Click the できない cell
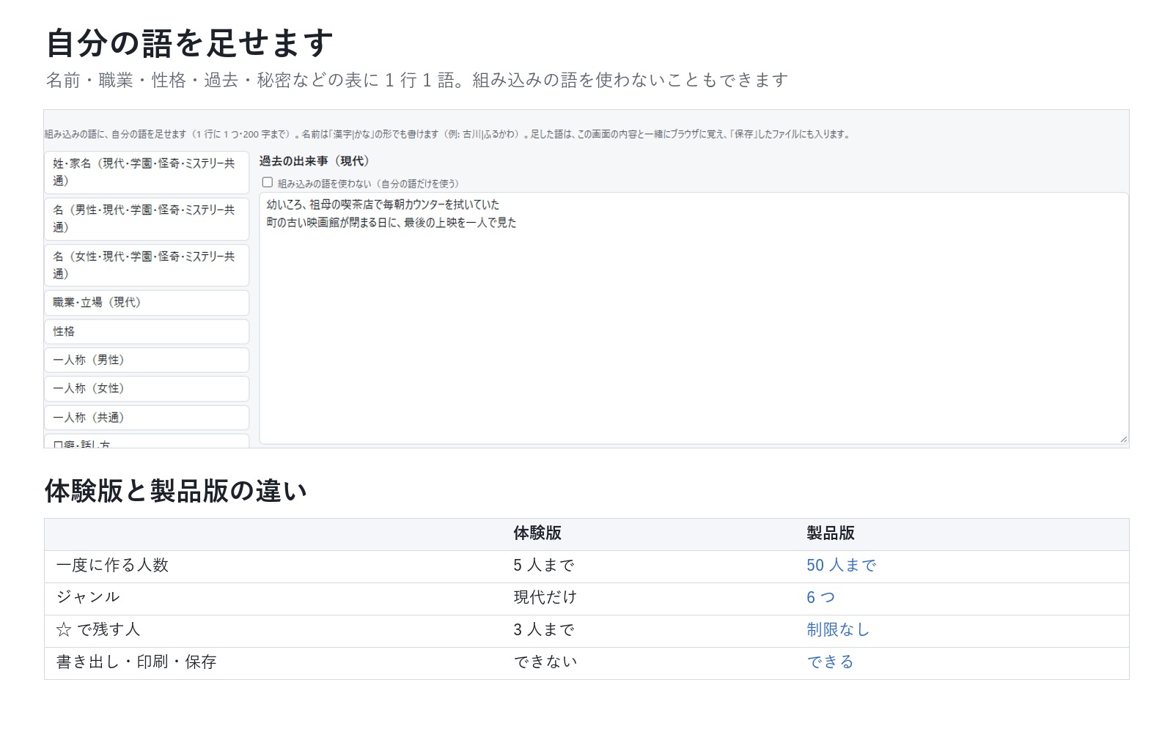 [x=545, y=662]
